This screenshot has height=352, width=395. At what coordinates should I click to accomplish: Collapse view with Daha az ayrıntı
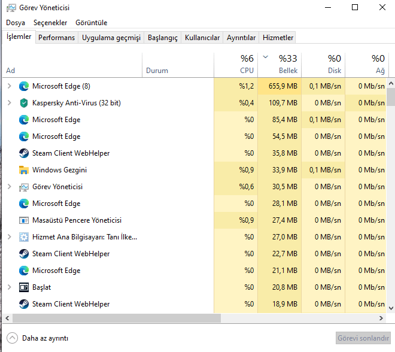39,338
